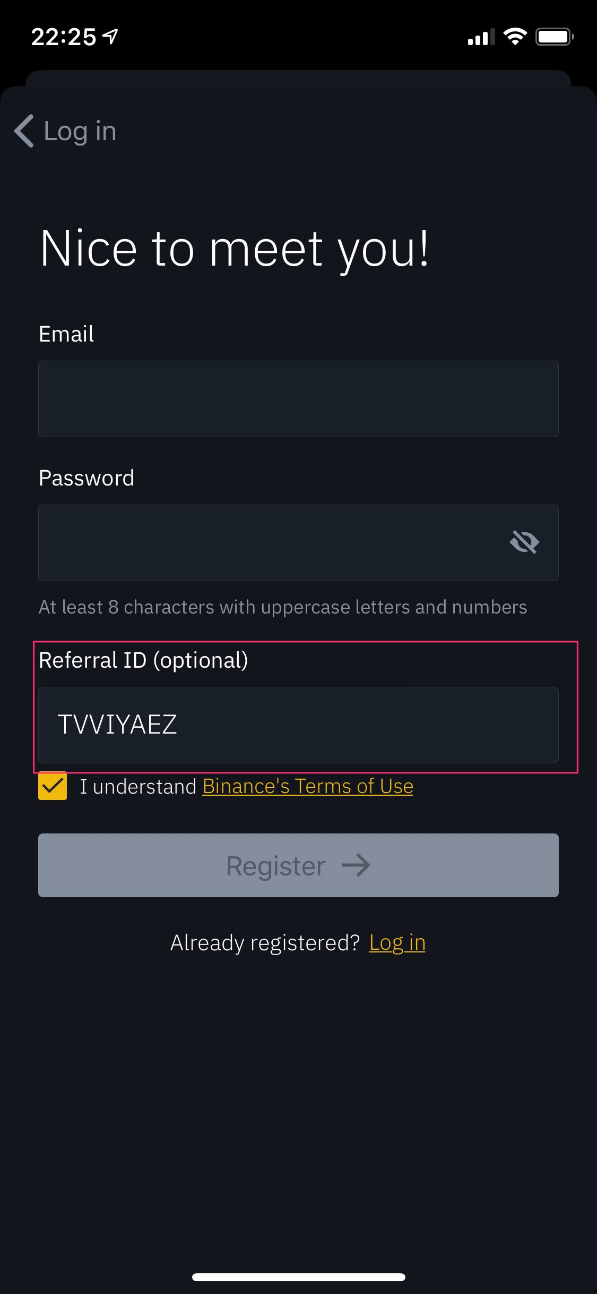Focus the Password input field
Image resolution: width=597 pixels, height=1294 pixels.
265,542
